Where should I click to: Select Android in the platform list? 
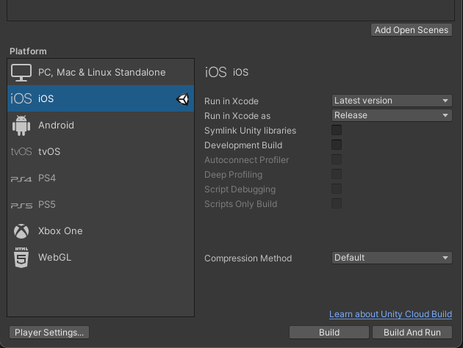click(x=57, y=126)
